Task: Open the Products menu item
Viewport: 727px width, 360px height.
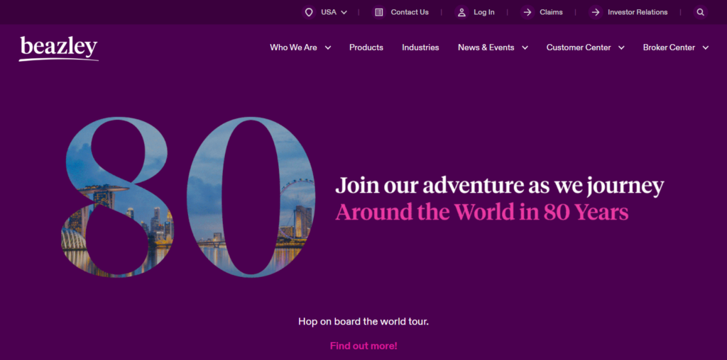Action: (x=366, y=47)
